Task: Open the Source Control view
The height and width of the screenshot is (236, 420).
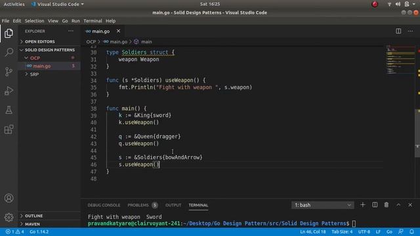Action: pyautogui.click(x=9, y=71)
